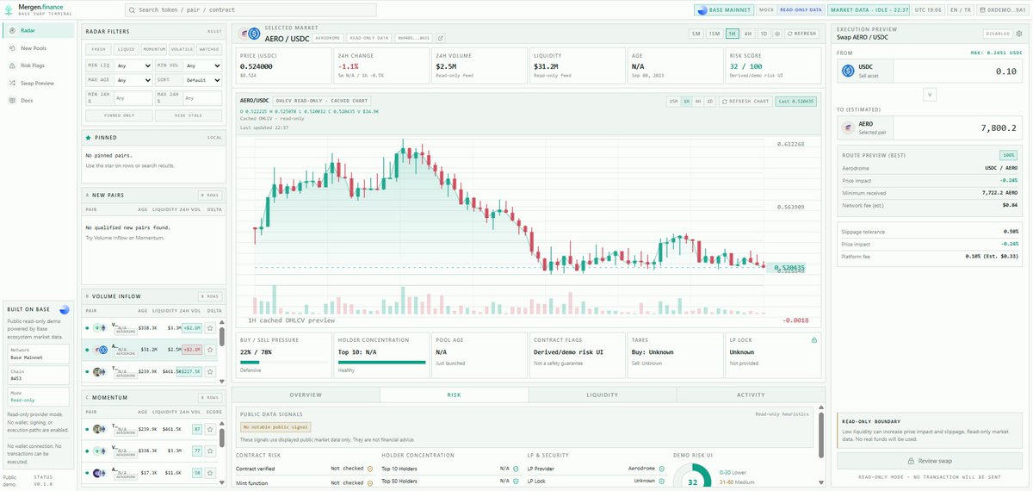Open the Liquidity tab
This screenshot has height=491, width=1033.
point(603,395)
